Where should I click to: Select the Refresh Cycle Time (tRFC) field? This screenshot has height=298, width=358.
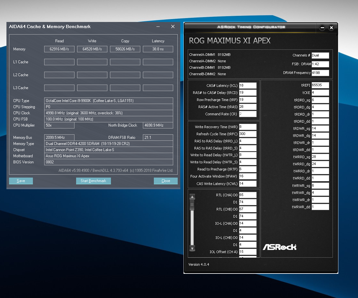tap(248, 134)
